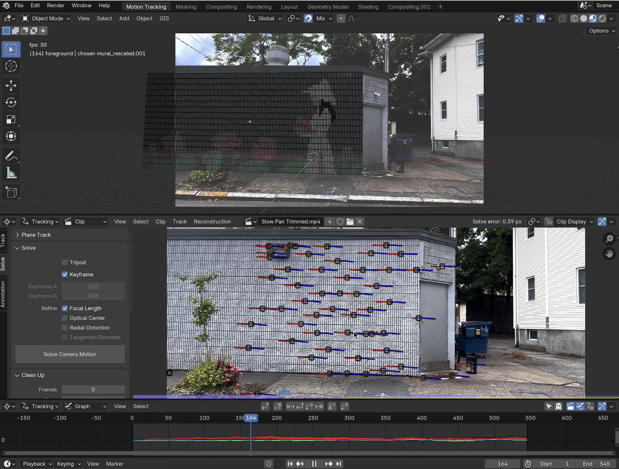Switch to the Geometry Nodes workspace tab
The image size is (619, 469).
pyautogui.click(x=328, y=7)
